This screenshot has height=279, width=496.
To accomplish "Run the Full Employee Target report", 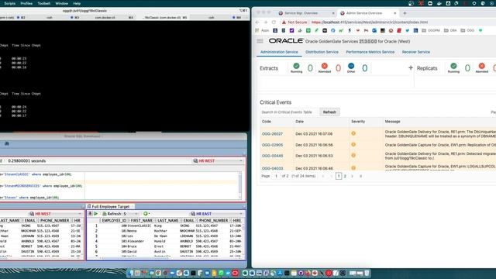I will 96,214.
